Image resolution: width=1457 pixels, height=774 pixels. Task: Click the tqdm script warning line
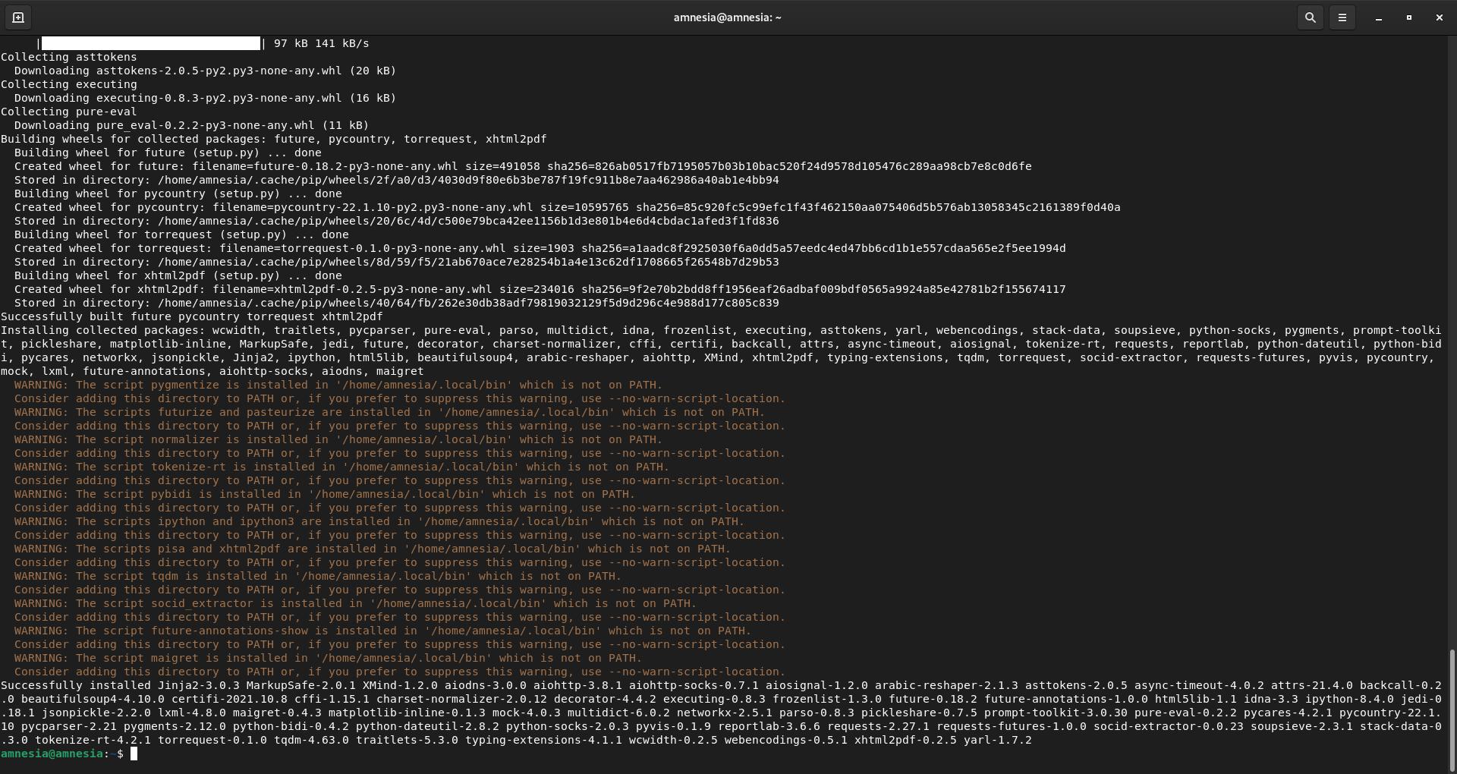pos(318,576)
